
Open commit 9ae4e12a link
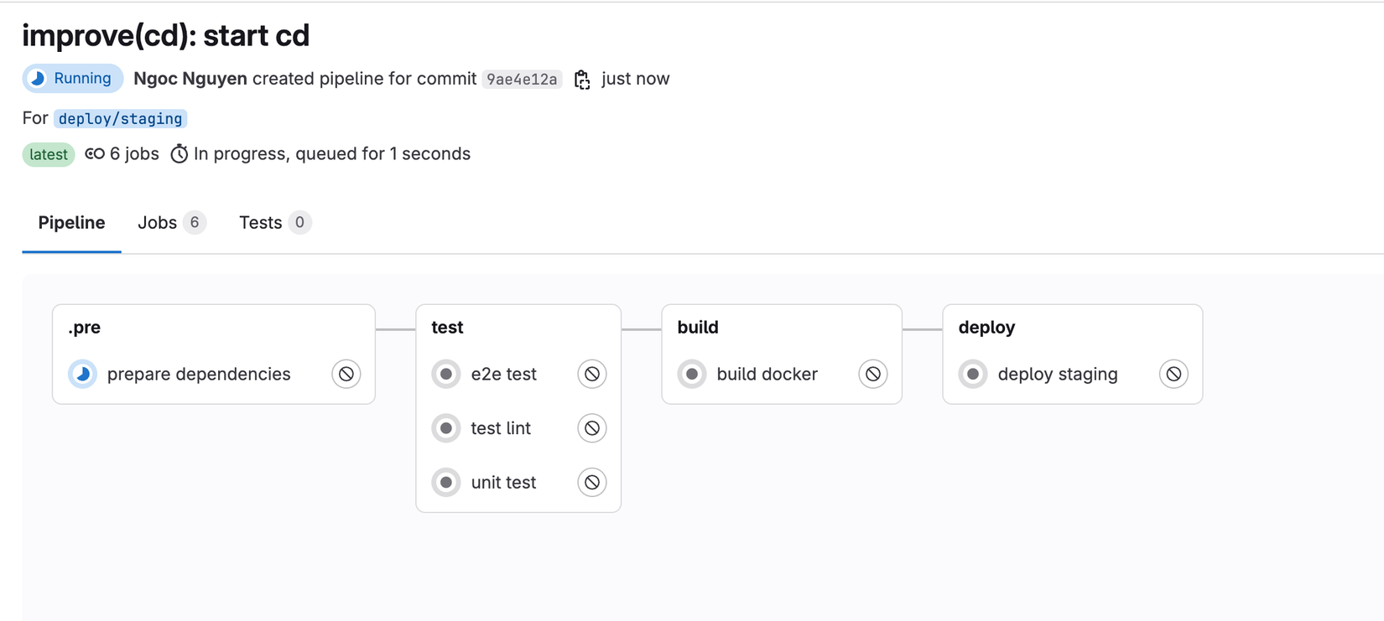click(522, 80)
